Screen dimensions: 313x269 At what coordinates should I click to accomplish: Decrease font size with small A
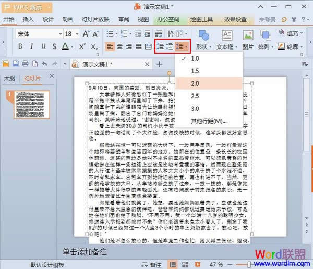coord(95,34)
